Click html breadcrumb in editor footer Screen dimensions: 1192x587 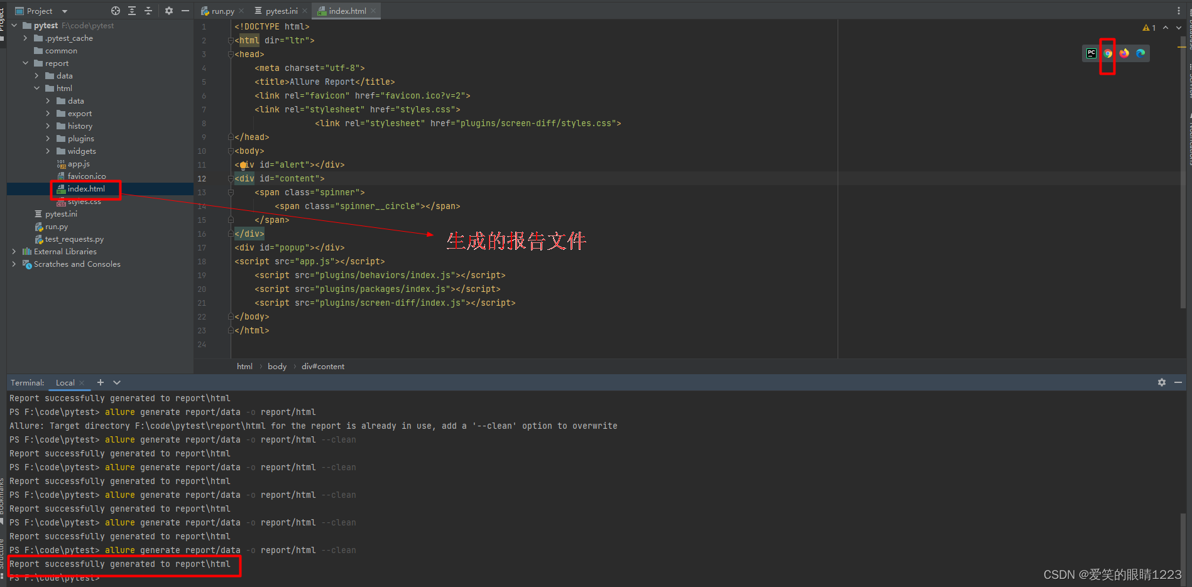(x=244, y=367)
